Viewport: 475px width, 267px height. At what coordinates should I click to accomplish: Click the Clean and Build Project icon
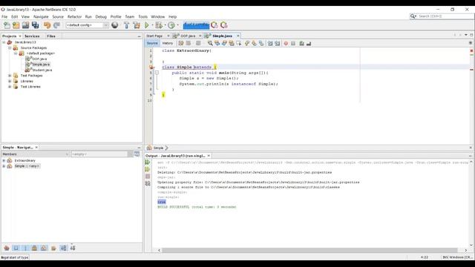pyautogui.click(x=137, y=25)
